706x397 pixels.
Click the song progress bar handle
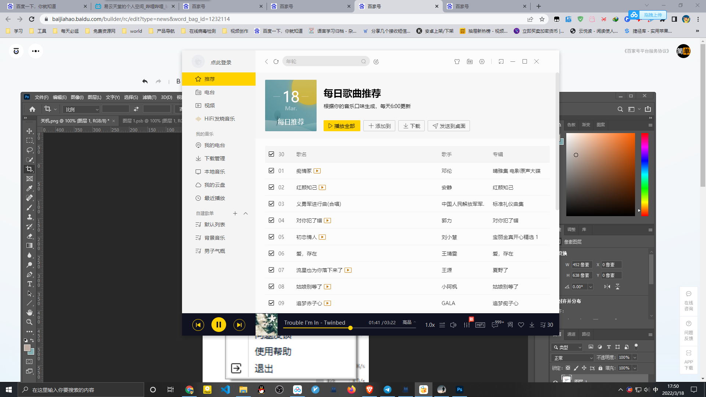click(350, 328)
